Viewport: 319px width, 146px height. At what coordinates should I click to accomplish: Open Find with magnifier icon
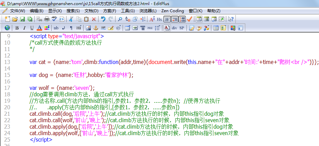[120, 19]
